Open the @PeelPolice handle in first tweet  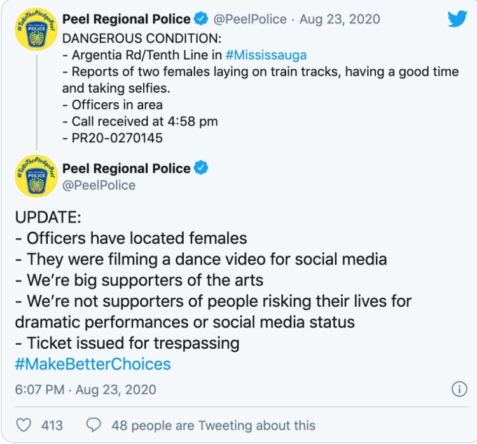click(x=250, y=19)
